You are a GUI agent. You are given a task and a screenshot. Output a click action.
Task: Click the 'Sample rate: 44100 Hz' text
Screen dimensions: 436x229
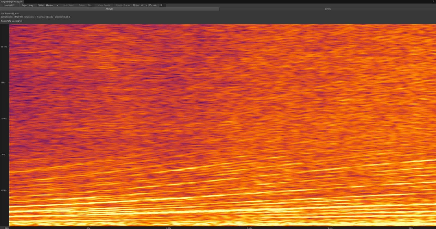(x=12, y=17)
